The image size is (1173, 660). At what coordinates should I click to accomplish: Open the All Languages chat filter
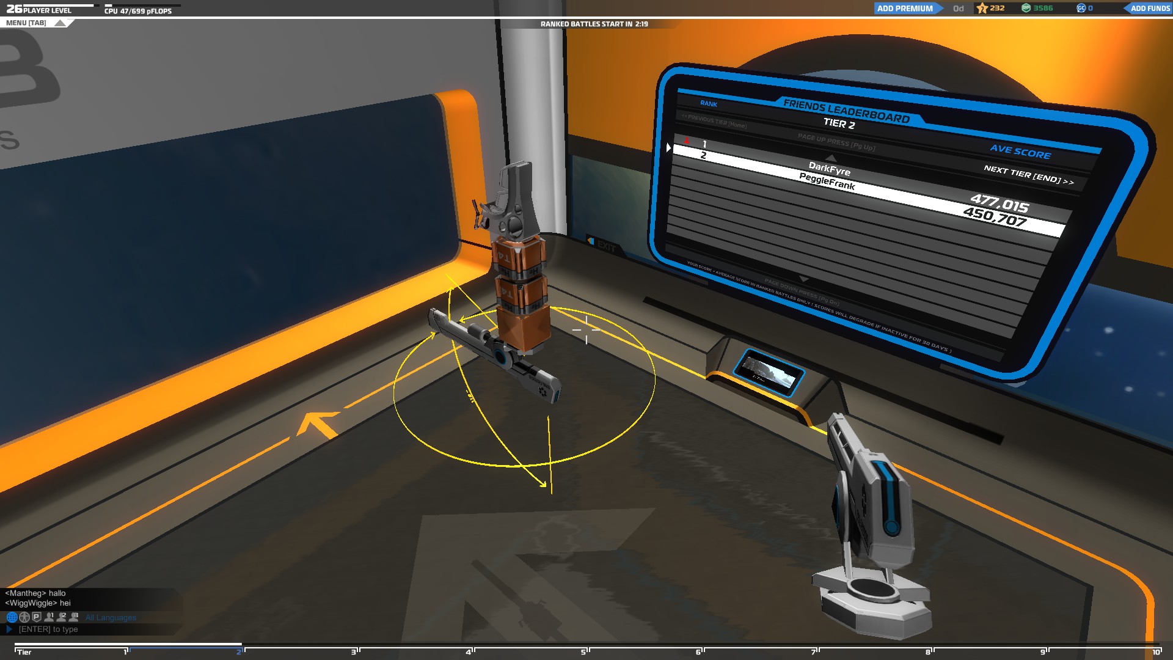coord(111,618)
